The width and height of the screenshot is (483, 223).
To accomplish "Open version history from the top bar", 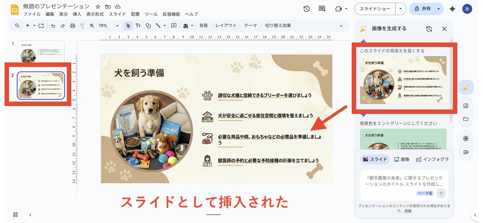I will (x=306, y=9).
